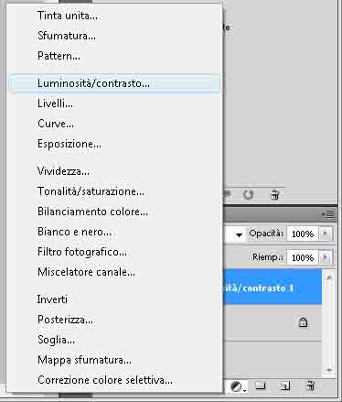Click the new adjustment layer icon

(x=237, y=386)
